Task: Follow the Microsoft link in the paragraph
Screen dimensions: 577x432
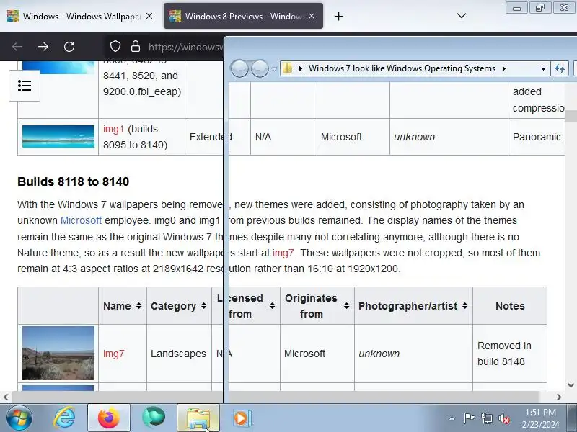Action: coord(81,220)
